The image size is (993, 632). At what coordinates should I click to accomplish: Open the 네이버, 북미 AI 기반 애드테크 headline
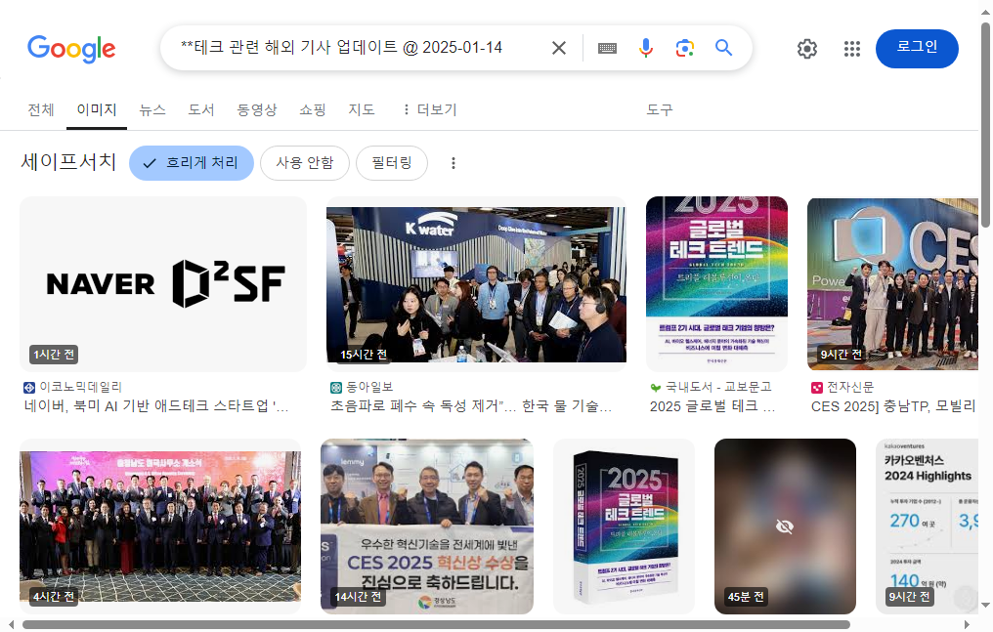click(x=155, y=406)
